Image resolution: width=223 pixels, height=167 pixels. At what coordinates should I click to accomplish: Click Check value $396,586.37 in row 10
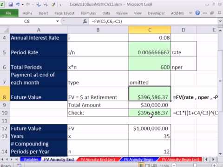150,113
